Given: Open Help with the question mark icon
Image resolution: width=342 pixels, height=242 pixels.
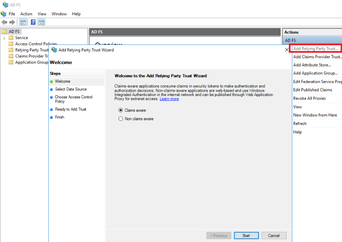Looking at the screenshot, I should 33,22.
